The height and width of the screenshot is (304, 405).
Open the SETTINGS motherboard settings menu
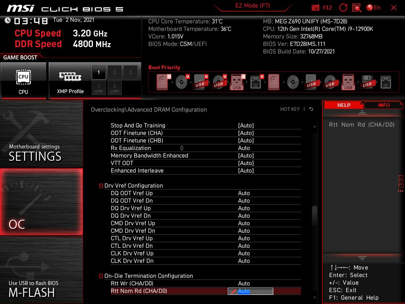41,134
